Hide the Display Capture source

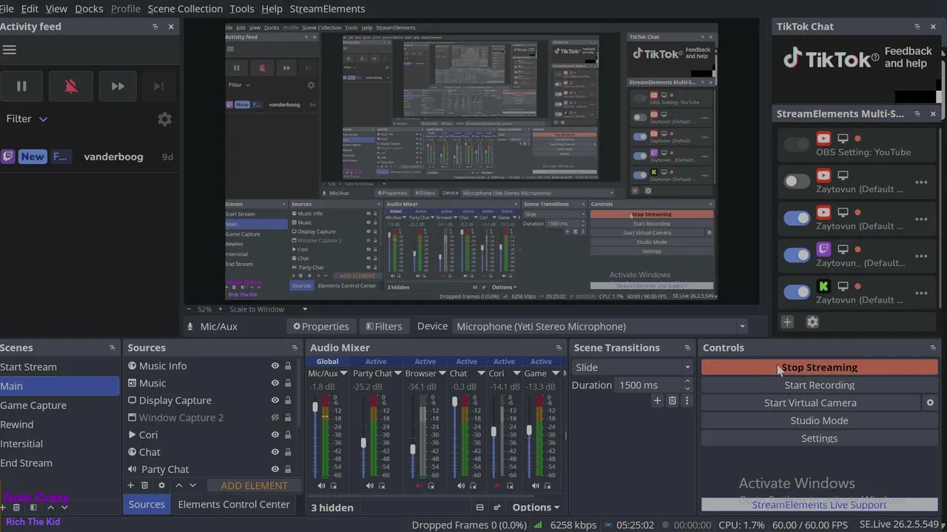275,400
